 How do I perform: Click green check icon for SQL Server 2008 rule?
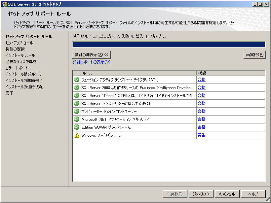[77, 87]
